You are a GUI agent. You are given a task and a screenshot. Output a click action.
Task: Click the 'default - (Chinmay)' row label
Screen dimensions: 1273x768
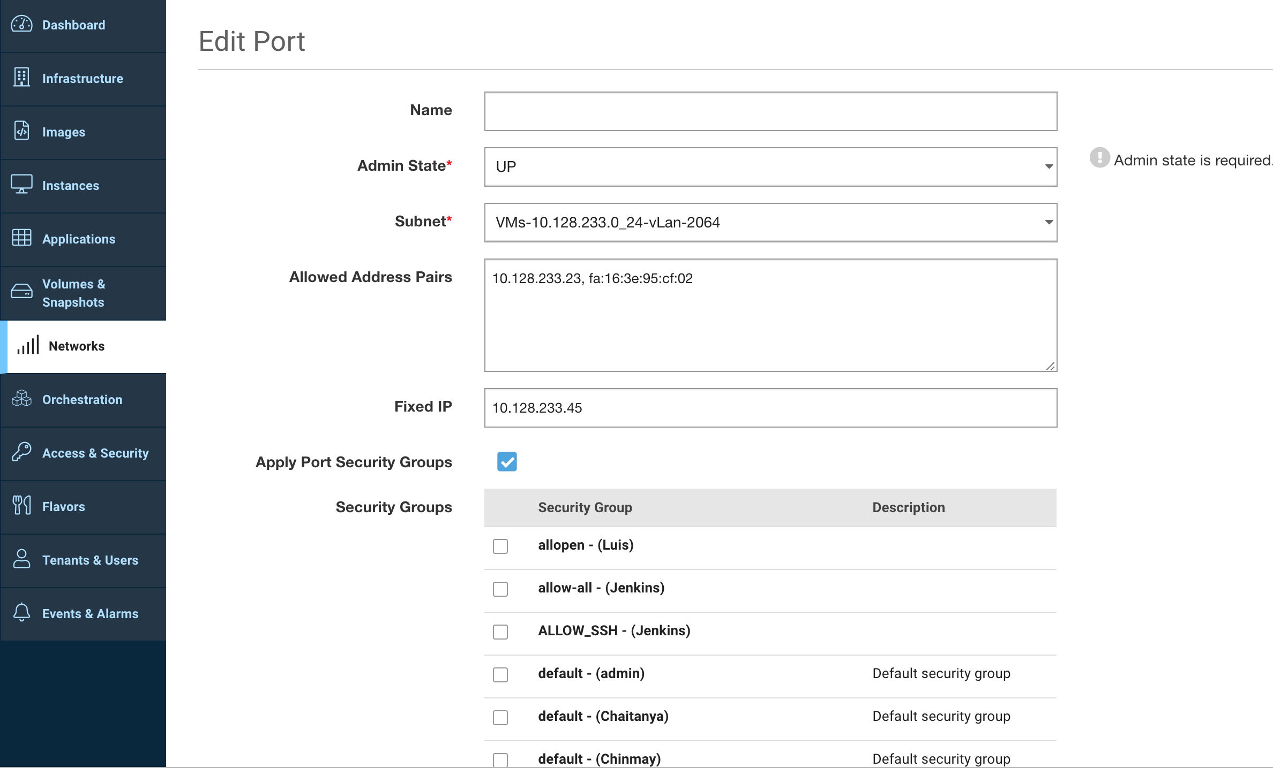coord(600,759)
